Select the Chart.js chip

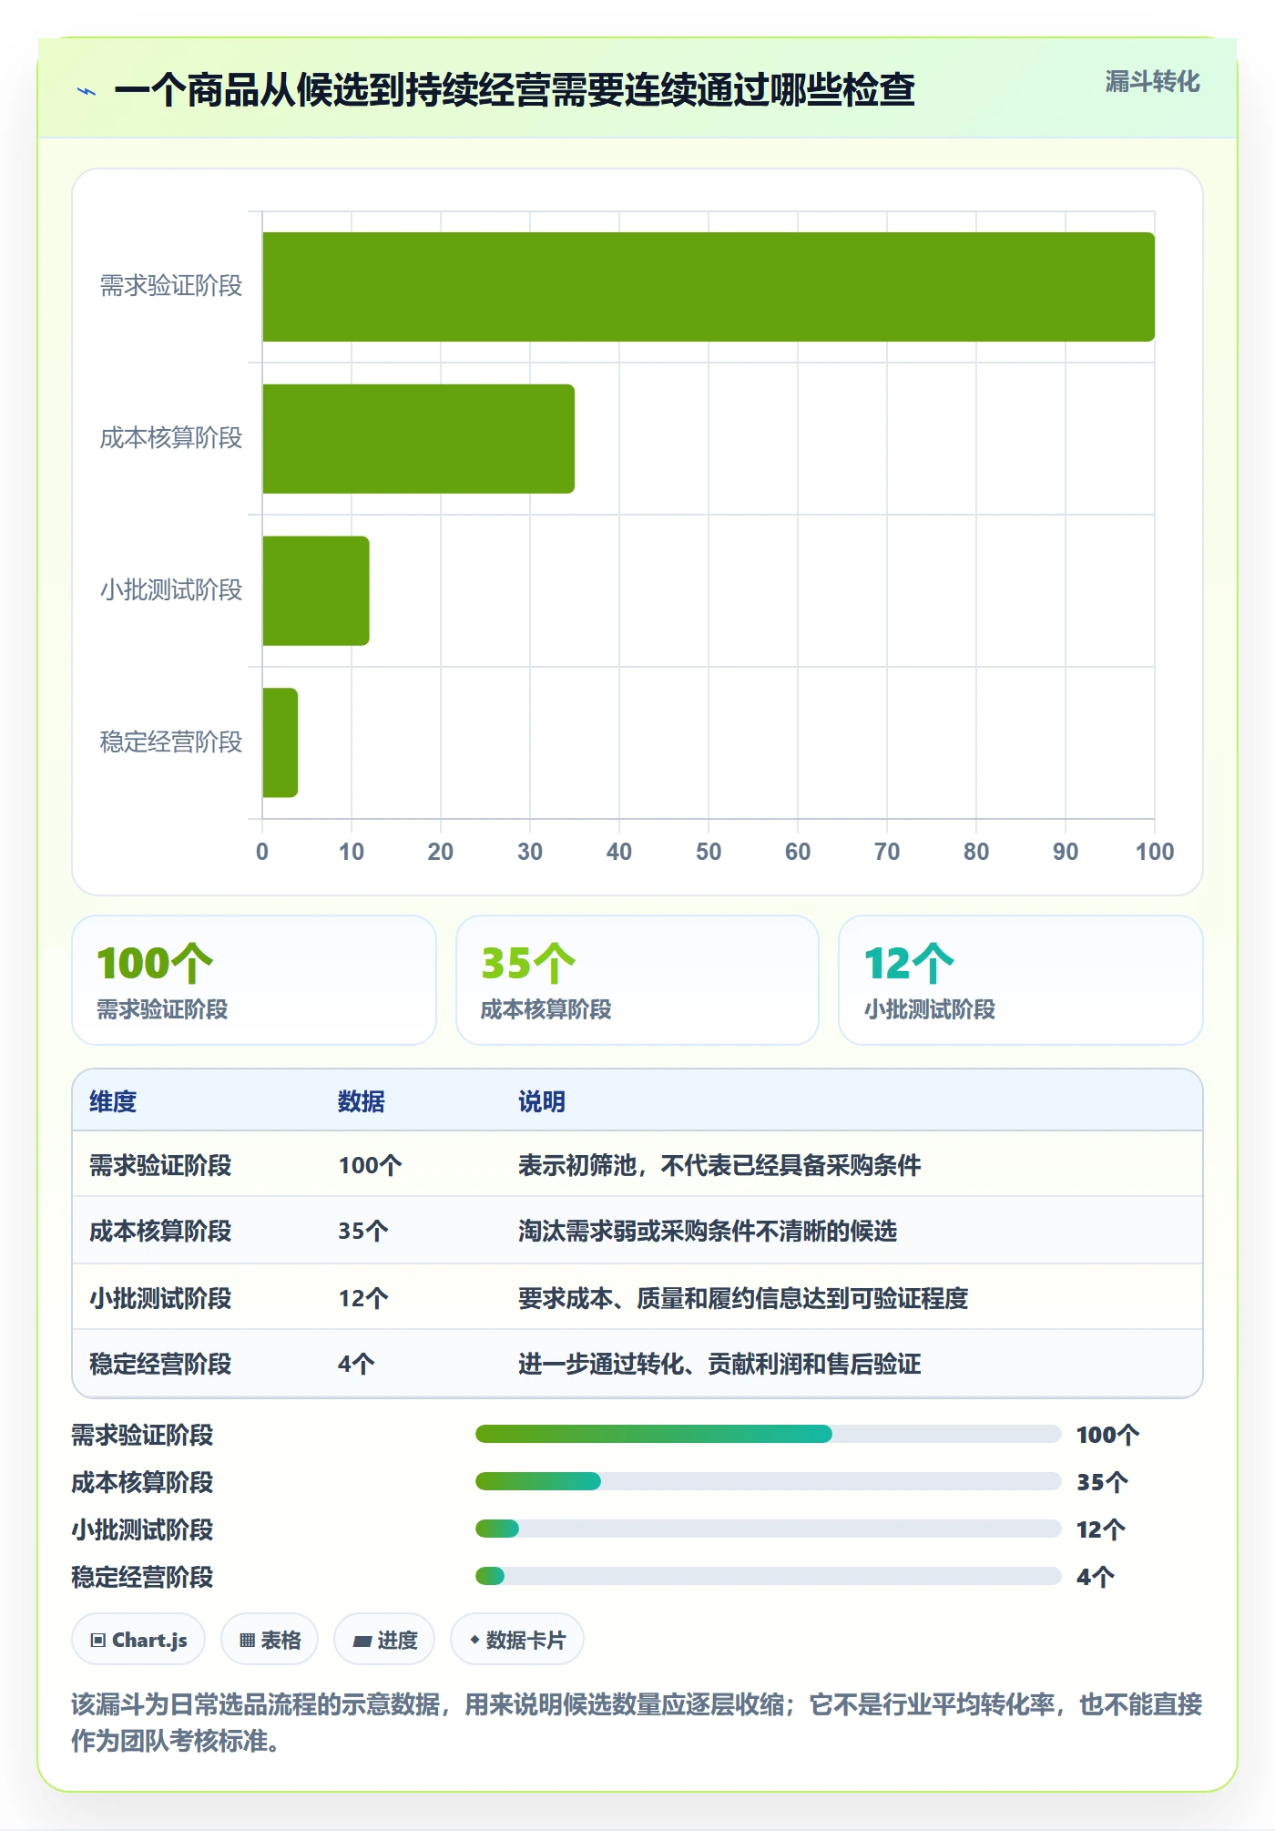(138, 1640)
